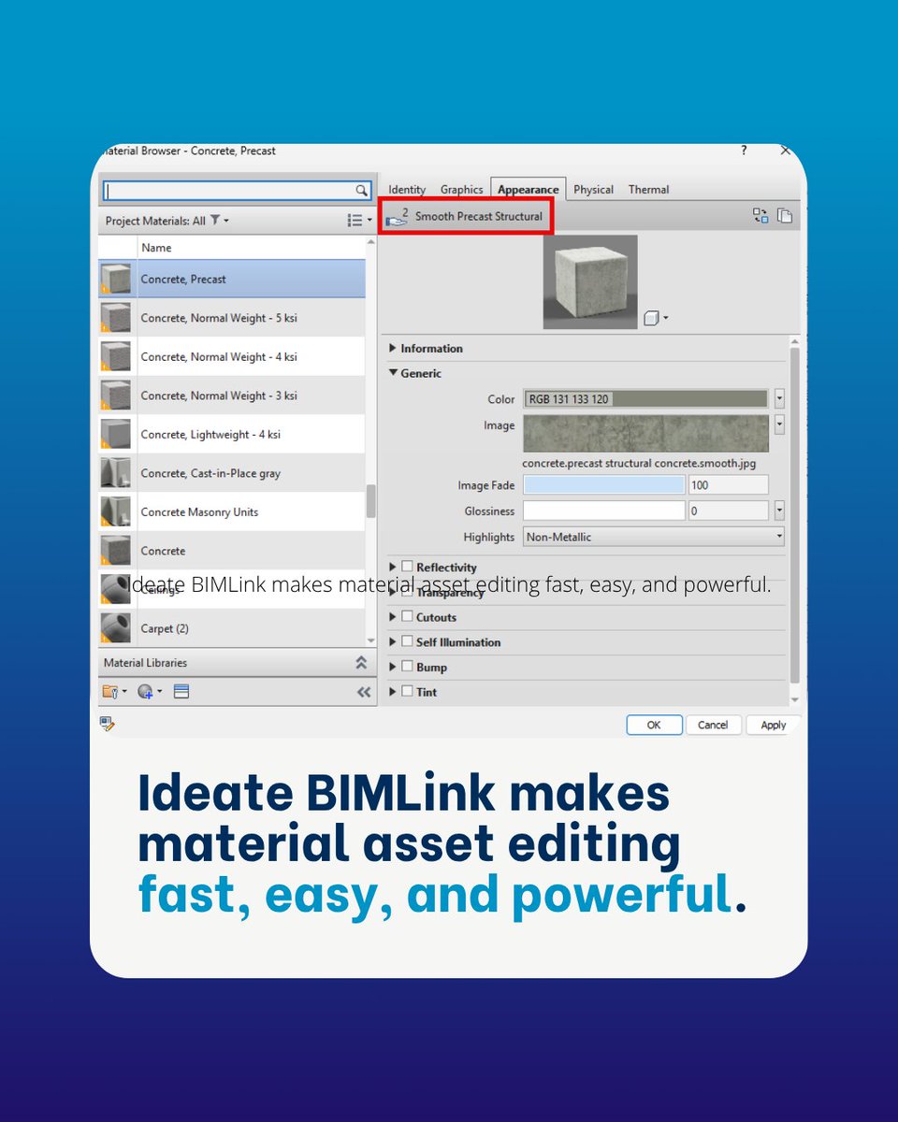
Task: Click the shared asset hand icon
Action: pyautogui.click(x=397, y=217)
